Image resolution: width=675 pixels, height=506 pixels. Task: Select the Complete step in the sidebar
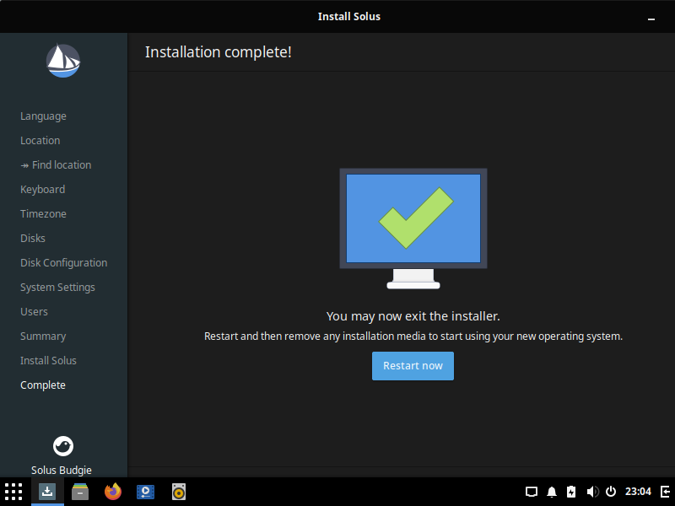[x=43, y=385]
